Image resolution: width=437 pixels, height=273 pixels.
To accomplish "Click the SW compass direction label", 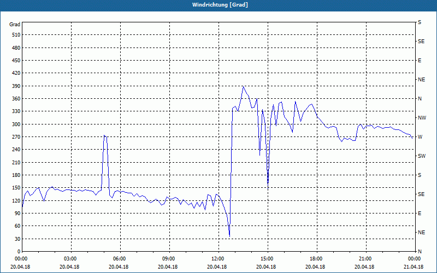I will pyautogui.click(x=422, y=156).
